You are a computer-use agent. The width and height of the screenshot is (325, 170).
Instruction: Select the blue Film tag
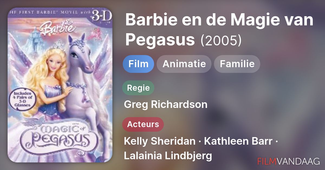pos(138,64)
